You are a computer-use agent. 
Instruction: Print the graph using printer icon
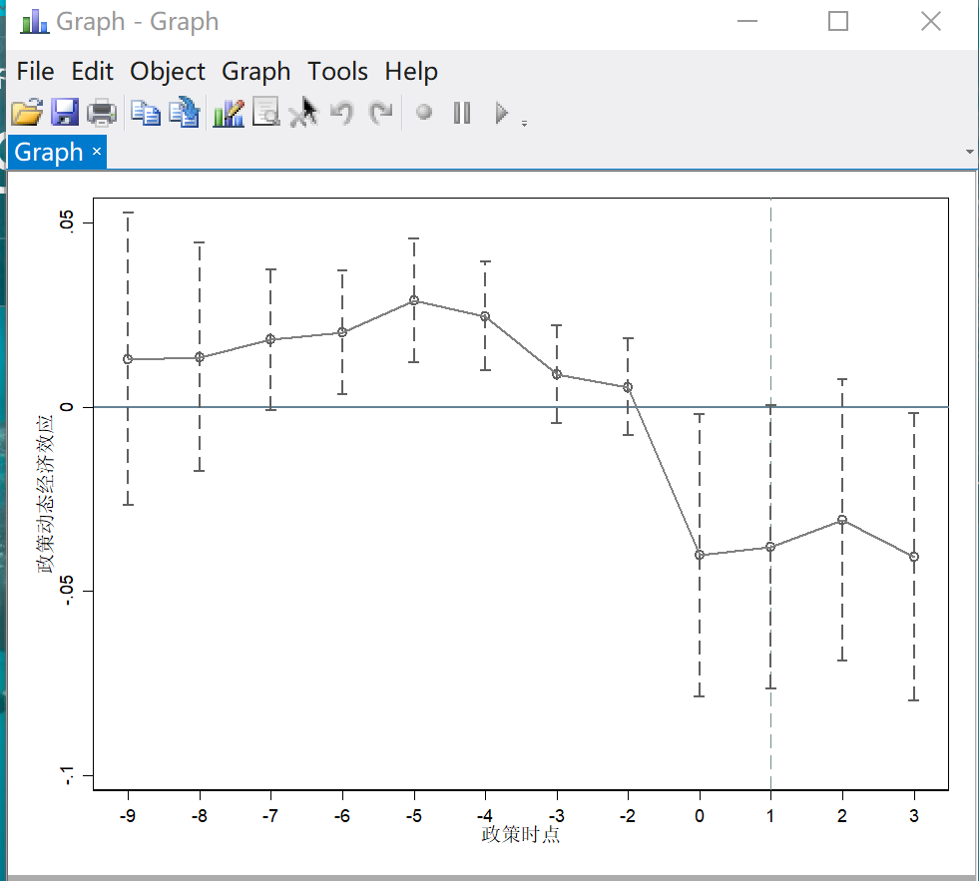[x=102, y=113]
